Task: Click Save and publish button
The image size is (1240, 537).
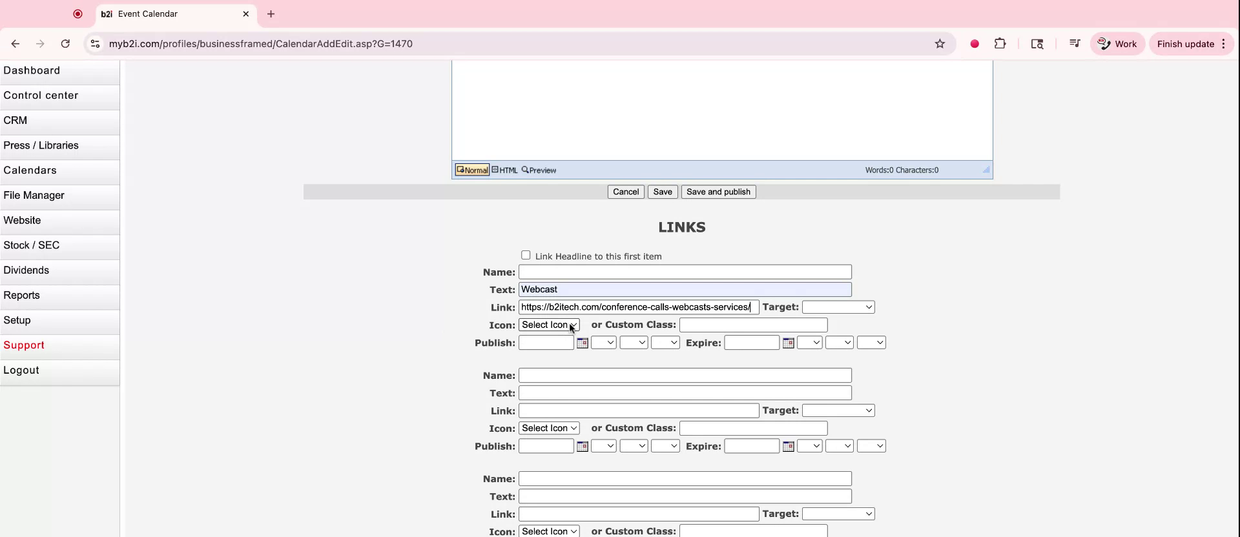Action: point(718,192)
